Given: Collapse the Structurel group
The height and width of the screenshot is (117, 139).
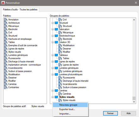Looking at the screenshot, I should tap(53, 23).
